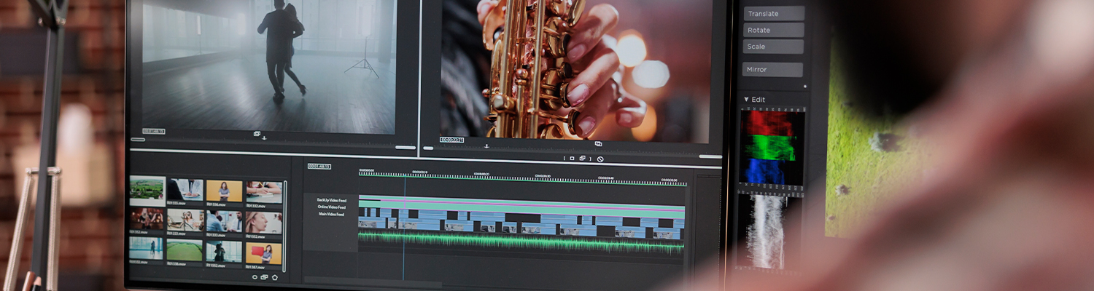
Task: Select the Online Video Feed track label
Action: point(332,207)
